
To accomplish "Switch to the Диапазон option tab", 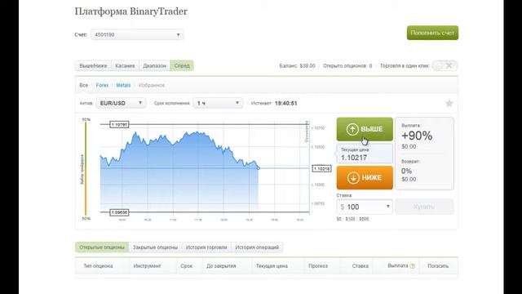I will coord(154,65).
